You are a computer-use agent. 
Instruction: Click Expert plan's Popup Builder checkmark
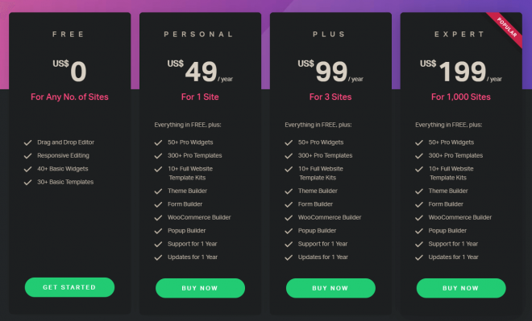coord(419,231)
